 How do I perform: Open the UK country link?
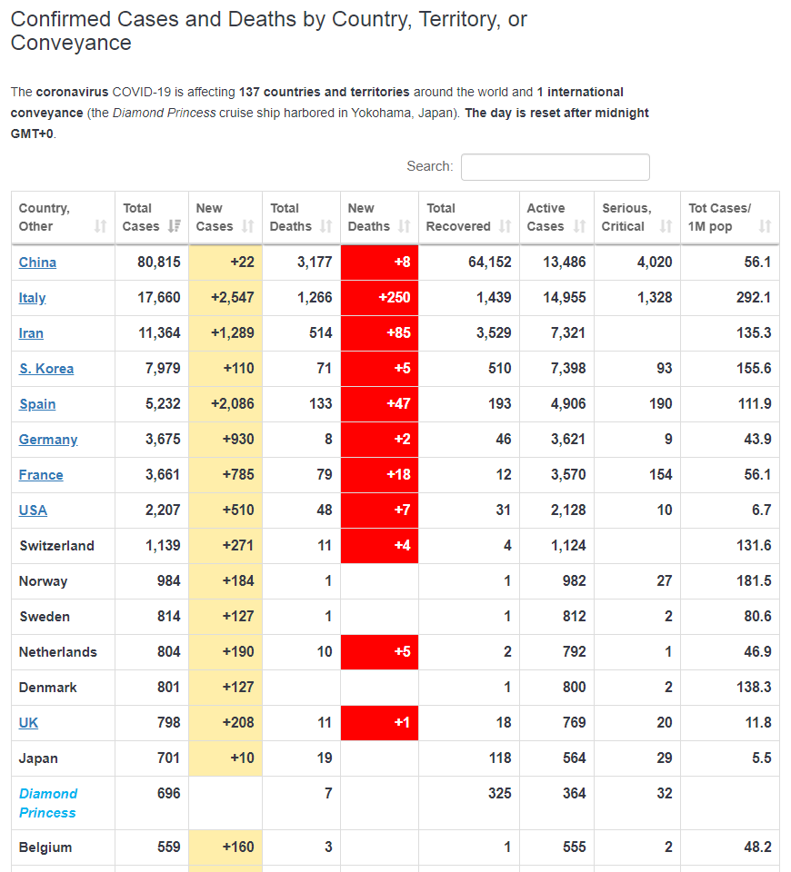click(28, 723)
